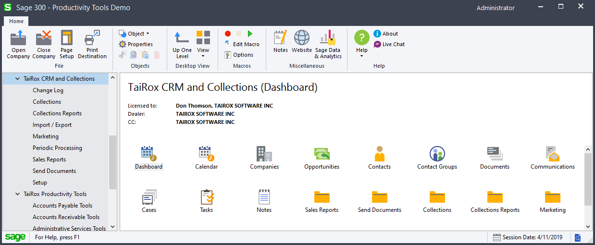
Task: Open the Documents icon
Action: coord(495,154)
